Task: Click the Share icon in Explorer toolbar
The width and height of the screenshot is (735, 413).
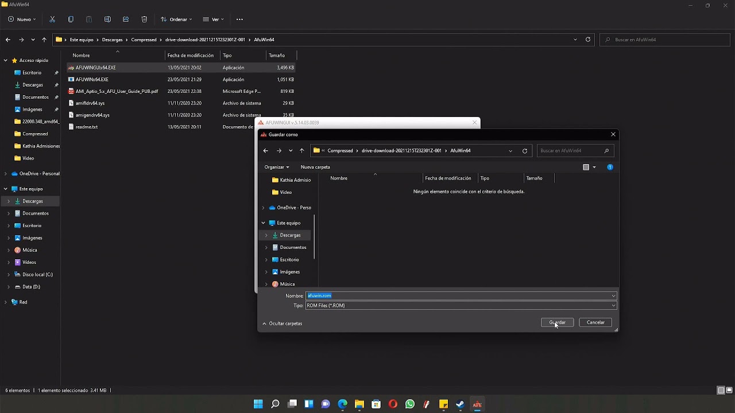Action: tap(126, 20)
